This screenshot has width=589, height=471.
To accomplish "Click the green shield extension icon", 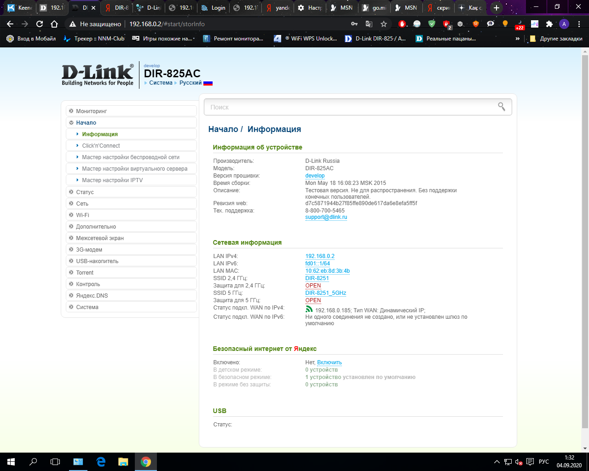I will (x=432, y=24).
